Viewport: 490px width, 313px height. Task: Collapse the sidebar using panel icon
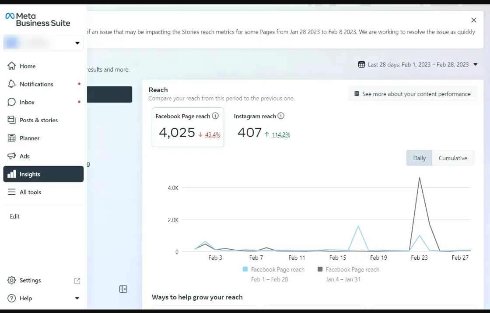click(x=123, y=289)
